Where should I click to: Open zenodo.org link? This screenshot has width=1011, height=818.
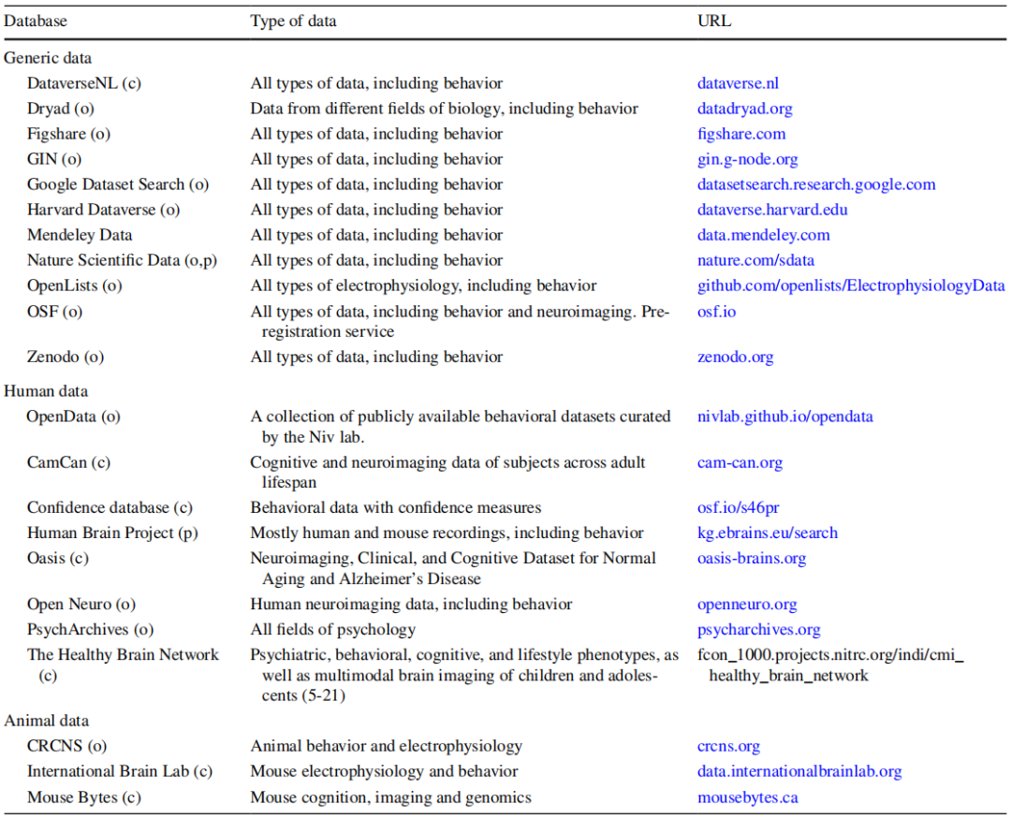[x=735, y=357]
